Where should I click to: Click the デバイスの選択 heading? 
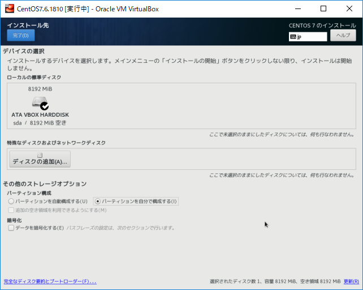click(24, 51)
